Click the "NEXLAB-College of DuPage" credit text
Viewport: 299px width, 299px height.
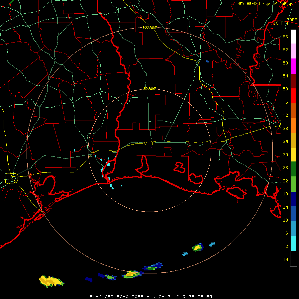(265, 4)
